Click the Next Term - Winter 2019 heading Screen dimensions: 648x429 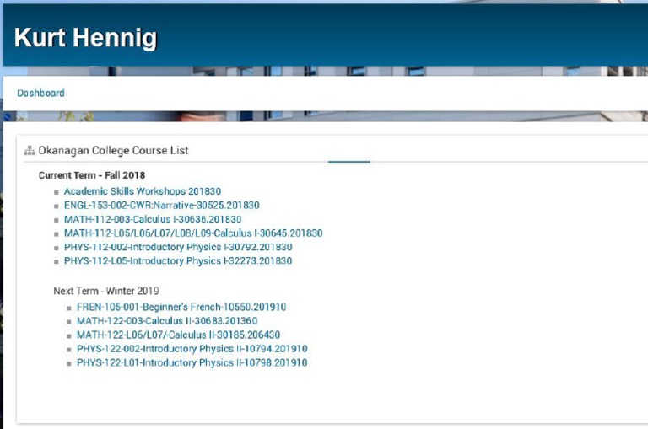[x=105, y=291]
